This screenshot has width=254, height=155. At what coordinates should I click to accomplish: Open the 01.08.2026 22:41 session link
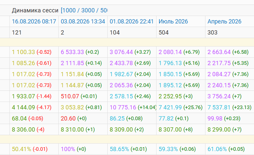pos(131,21)
